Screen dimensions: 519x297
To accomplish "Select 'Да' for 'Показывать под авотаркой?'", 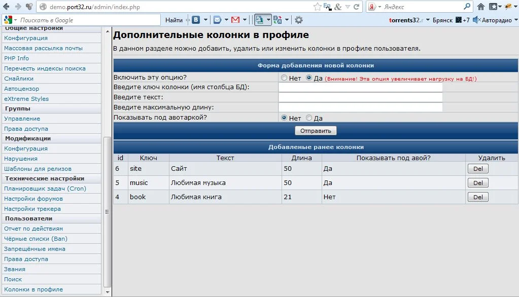I will click(x=309, y=118).
